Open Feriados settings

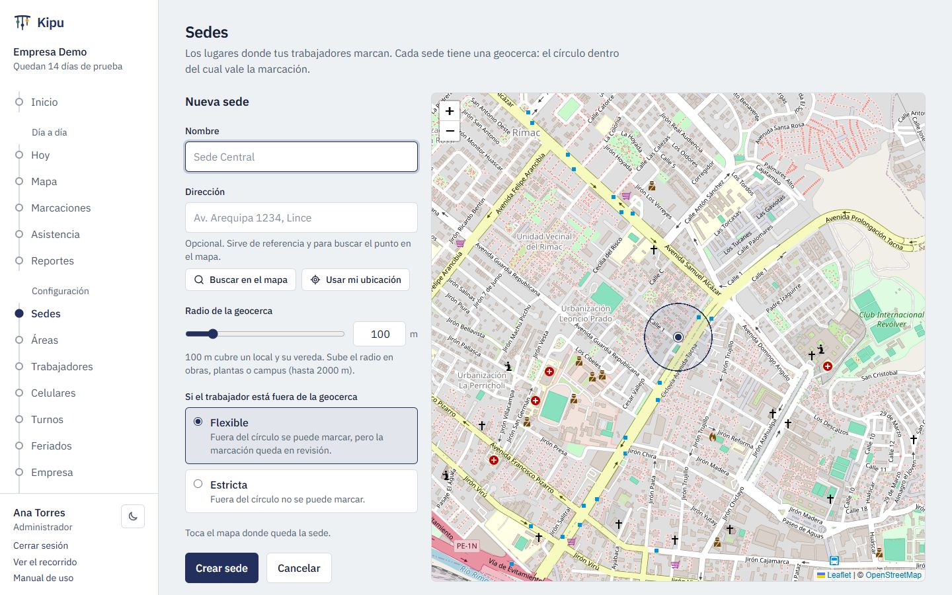[x=51, y=446]
